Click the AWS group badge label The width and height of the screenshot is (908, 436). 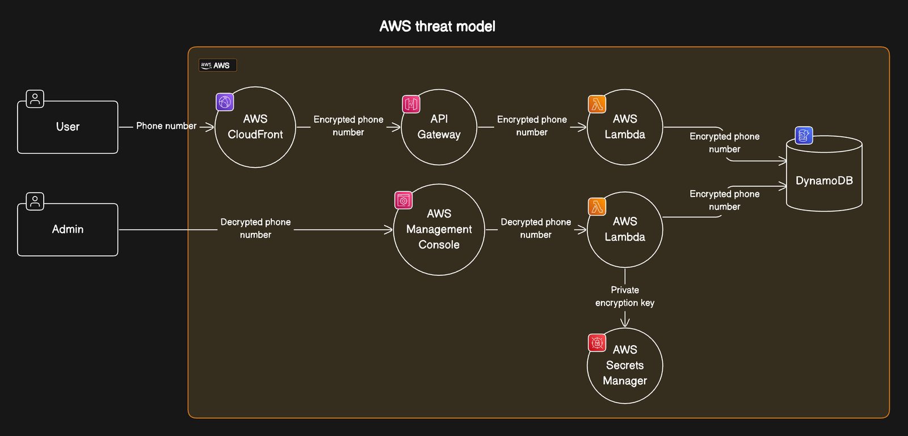pos(217,65)
